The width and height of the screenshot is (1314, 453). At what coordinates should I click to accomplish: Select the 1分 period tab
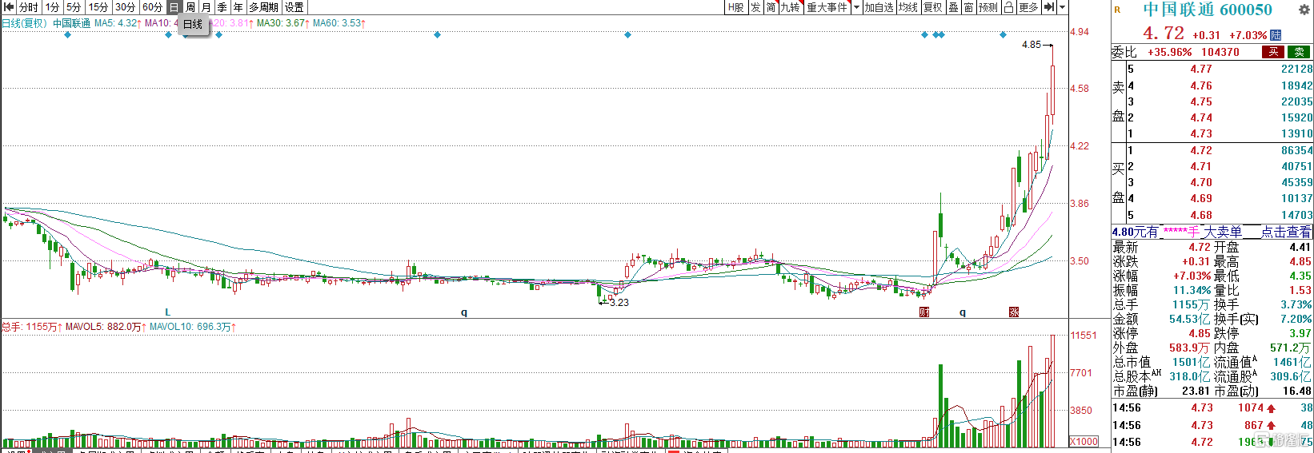[x=53, y=7]
